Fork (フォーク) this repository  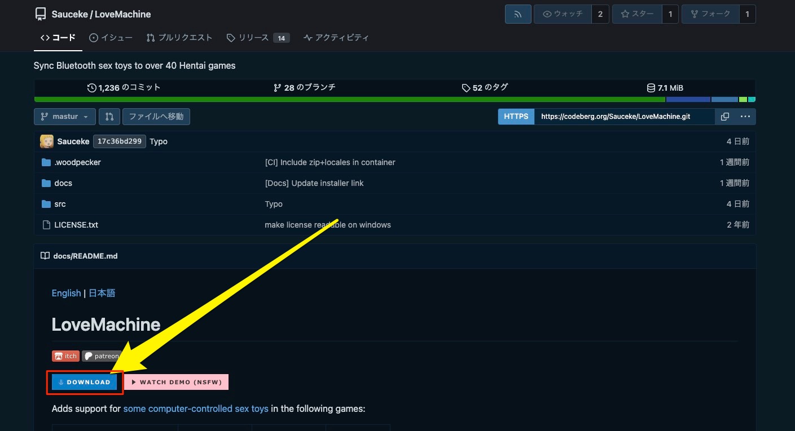(710, 14)
